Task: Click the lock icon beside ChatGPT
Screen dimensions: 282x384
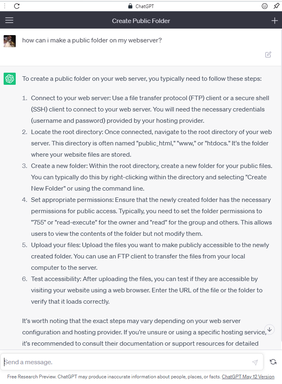Action: 130,6
